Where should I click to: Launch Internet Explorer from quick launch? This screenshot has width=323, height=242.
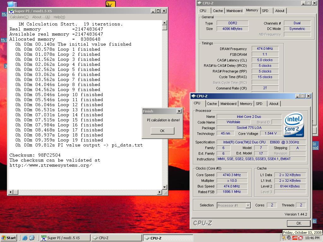tap(25, 238)
